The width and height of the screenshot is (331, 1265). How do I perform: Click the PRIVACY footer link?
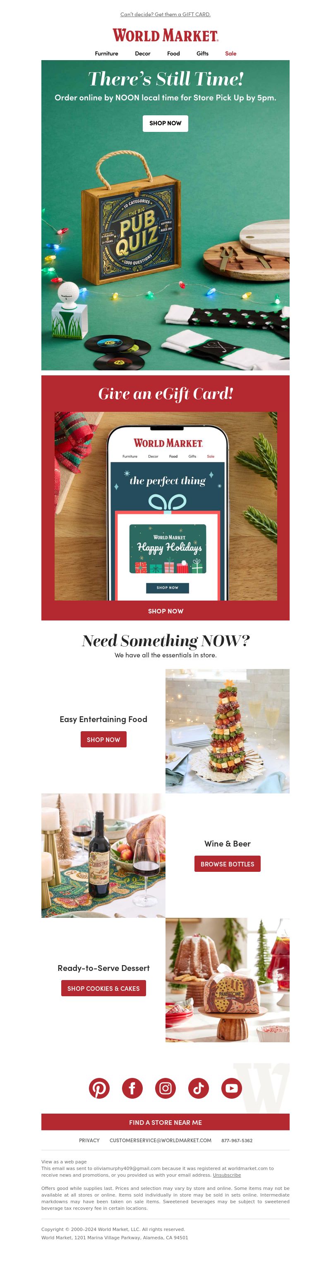pyautogui.click(x=89, y=1140)
